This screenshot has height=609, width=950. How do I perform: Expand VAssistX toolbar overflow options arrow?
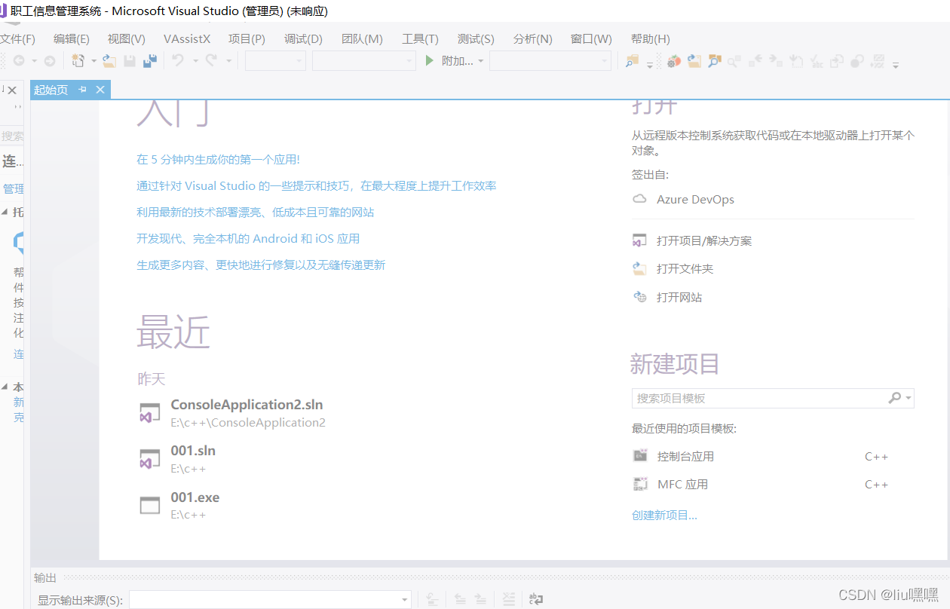click(896, 66)
